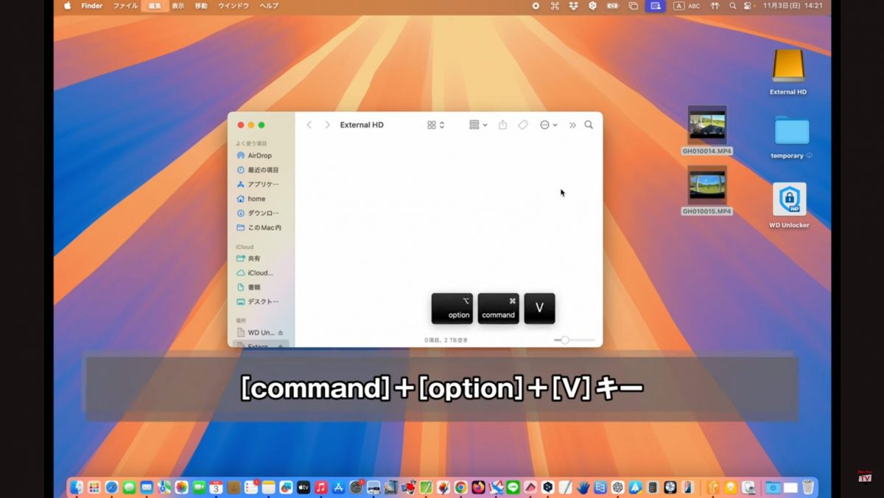Click the Dropbox icon in menu bar
Viewport: 884px width, 498px height.
tap(574, 6)
